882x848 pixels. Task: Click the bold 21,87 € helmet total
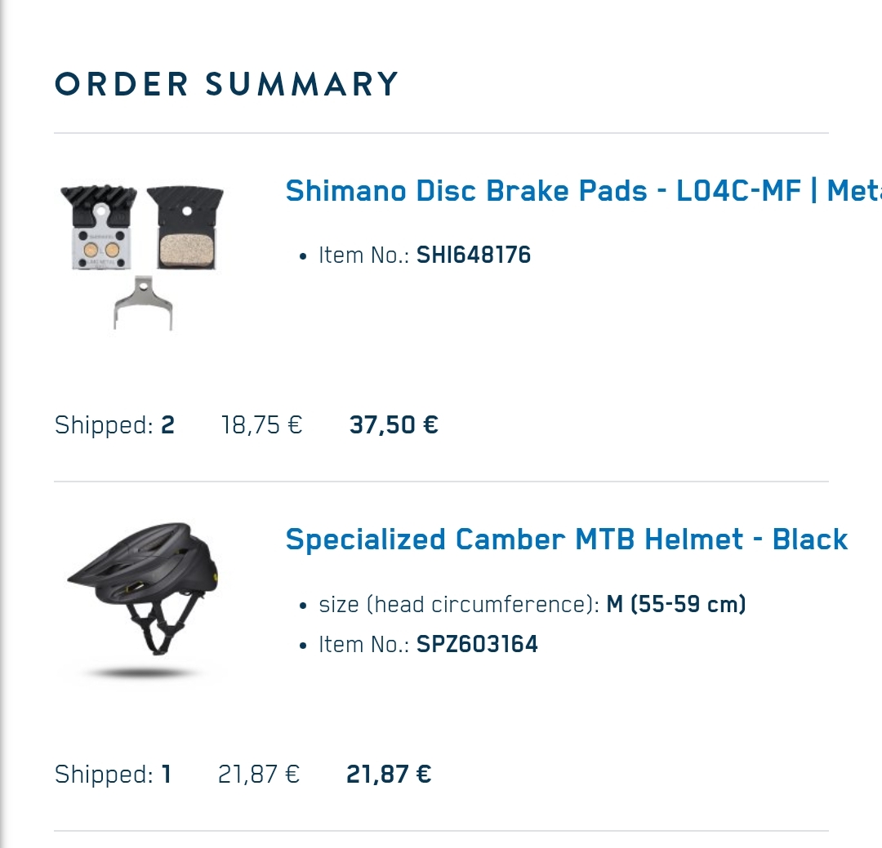[389, 774]
